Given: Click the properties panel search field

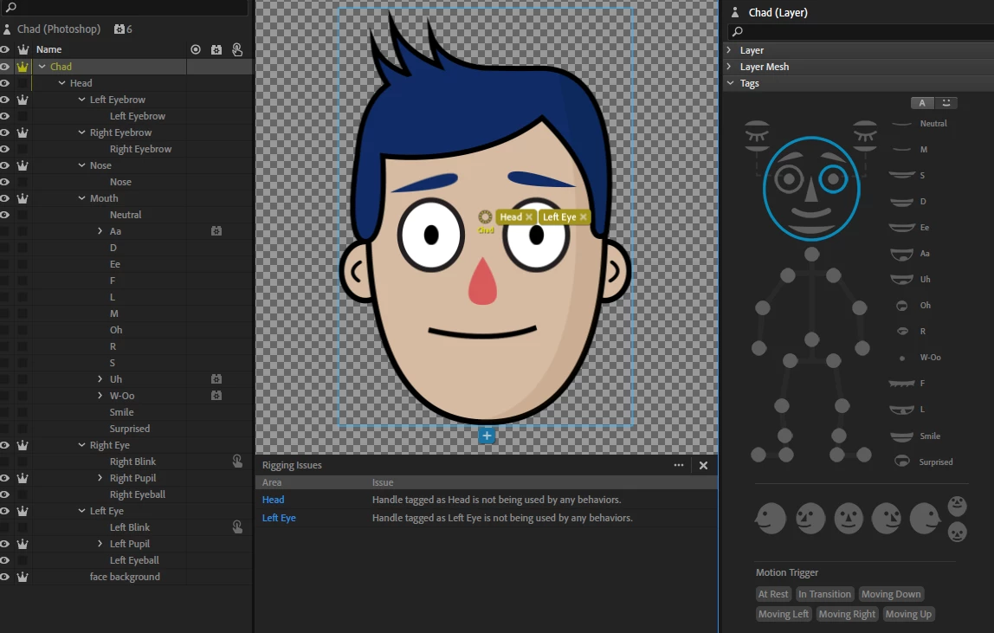Looking at the screenshot, I should tap(862, 31).
